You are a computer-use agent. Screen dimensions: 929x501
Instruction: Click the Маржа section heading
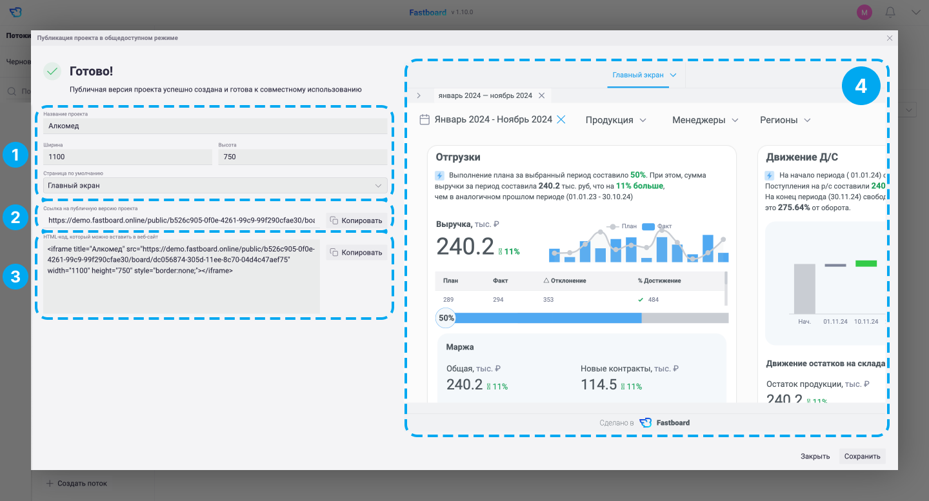pyautogui.click(x=460, y=347)
